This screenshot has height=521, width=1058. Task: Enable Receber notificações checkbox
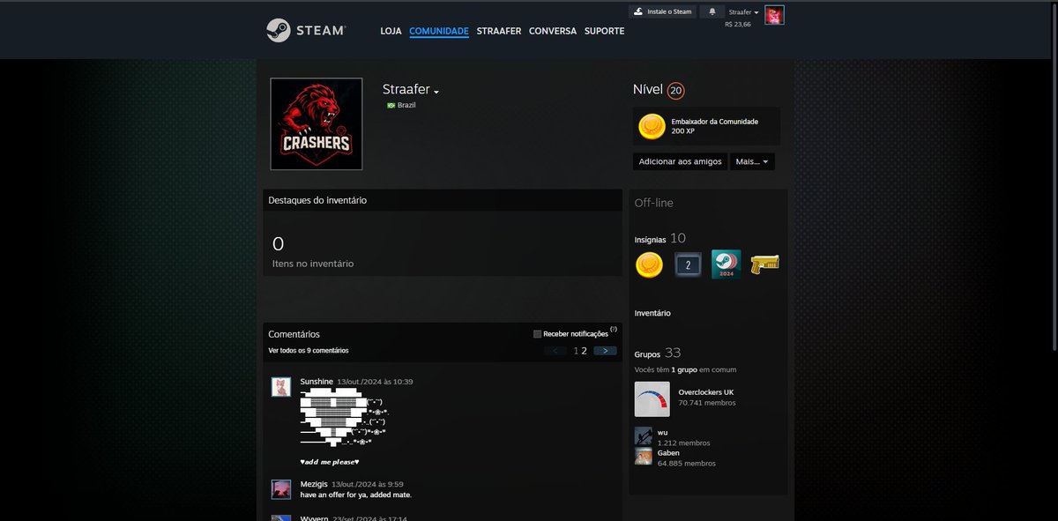538,334
